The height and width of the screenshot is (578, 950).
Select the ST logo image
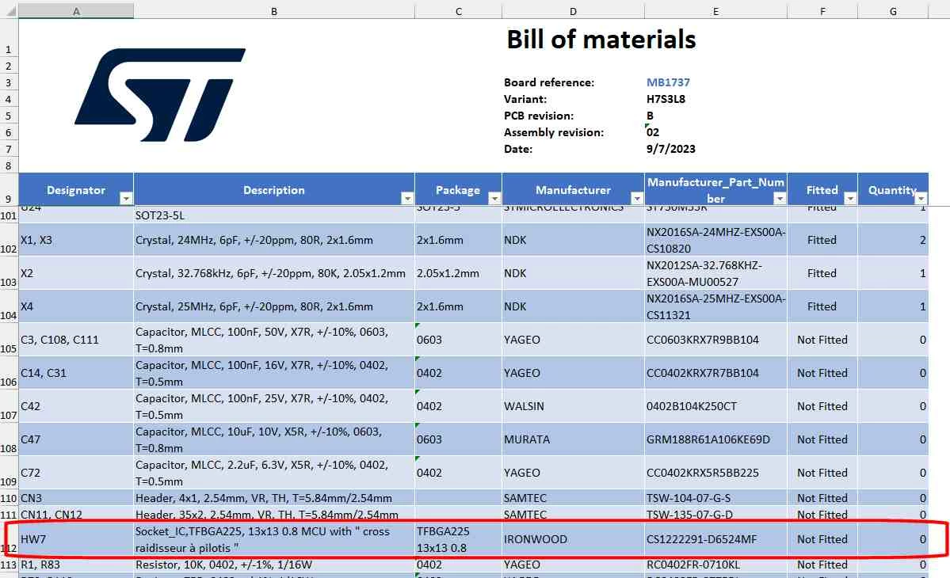point(160,94)
